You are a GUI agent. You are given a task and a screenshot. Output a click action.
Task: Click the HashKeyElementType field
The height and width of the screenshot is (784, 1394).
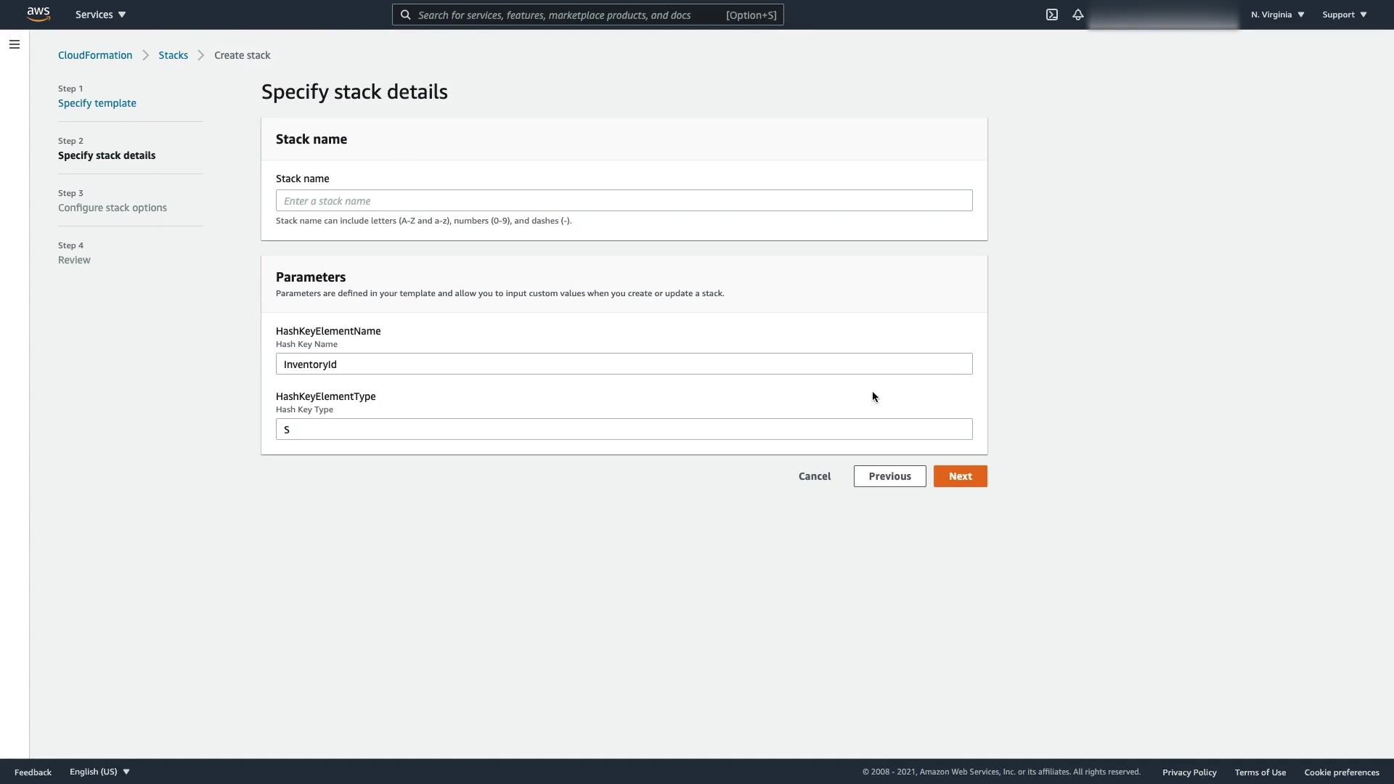tap(624, 429)
